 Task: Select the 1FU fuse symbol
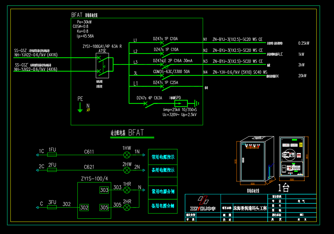pyautogui.click(x=52, y=155)
